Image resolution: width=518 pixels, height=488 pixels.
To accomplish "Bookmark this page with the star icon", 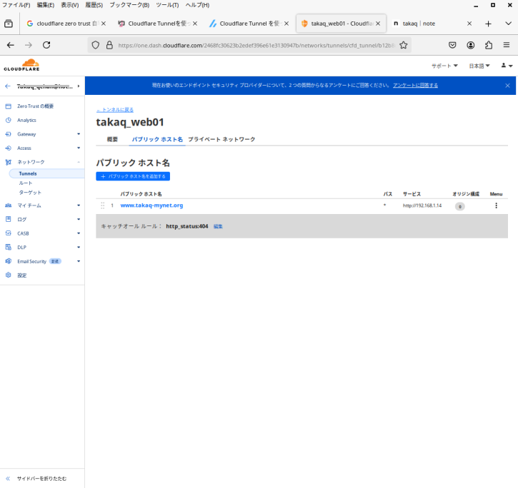I will click(x=404, y=45).
